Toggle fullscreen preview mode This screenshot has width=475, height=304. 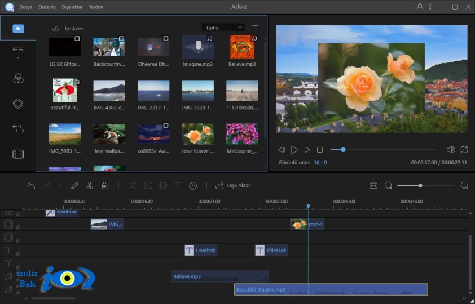point(464,150)
